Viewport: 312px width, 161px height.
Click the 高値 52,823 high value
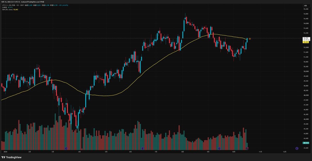(x=37, y=5)
